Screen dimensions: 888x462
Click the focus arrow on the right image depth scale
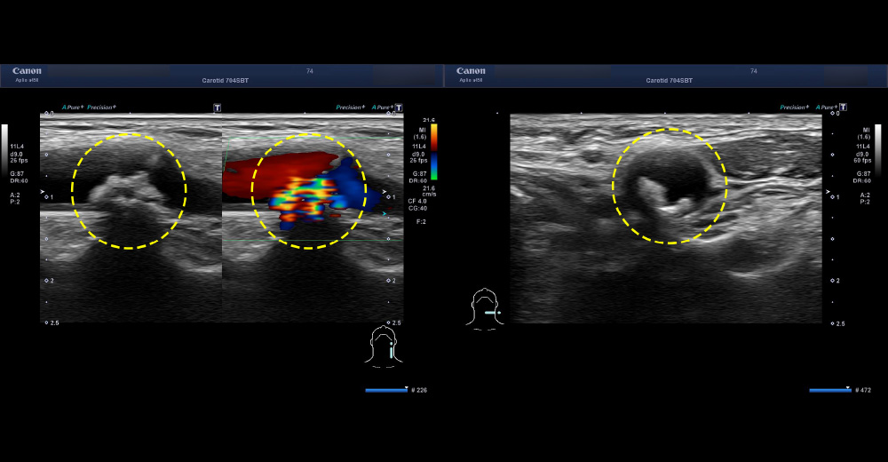coord(832,191)
